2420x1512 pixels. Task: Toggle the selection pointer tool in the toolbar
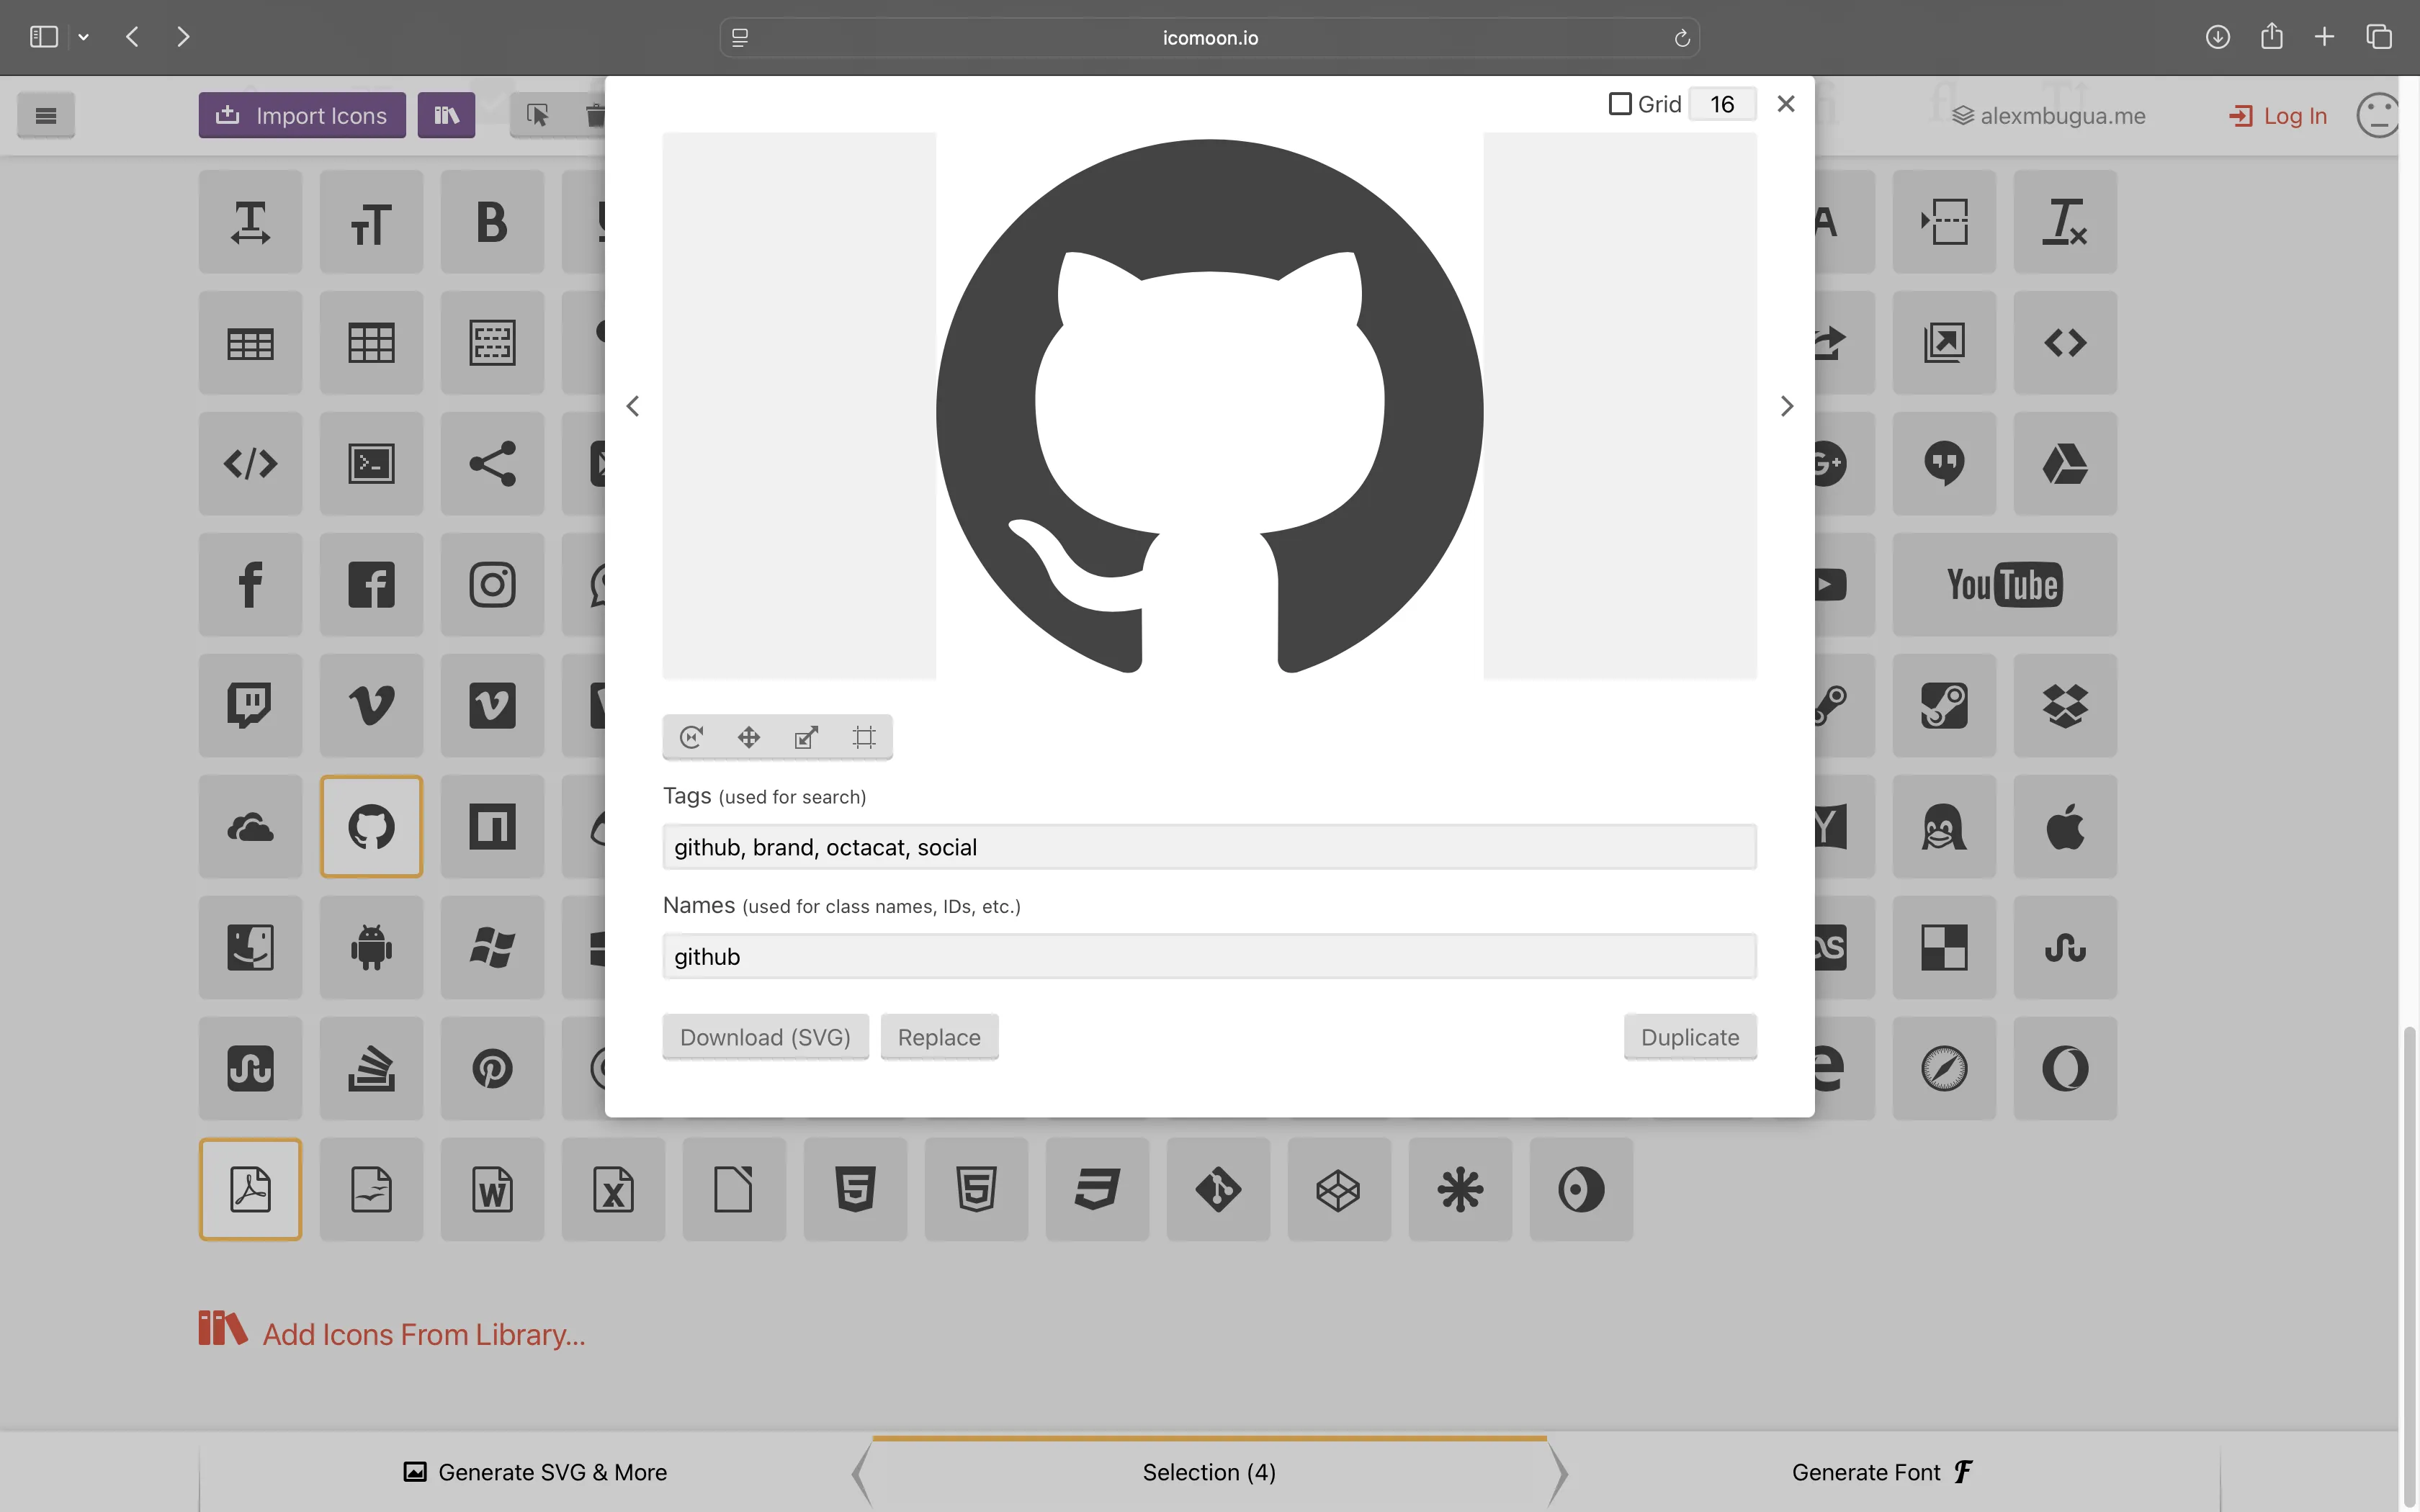pyautogui.click(x=537, y=114)
